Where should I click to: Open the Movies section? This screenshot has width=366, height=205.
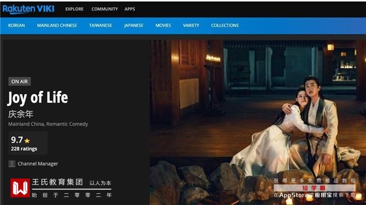point(163,25)
